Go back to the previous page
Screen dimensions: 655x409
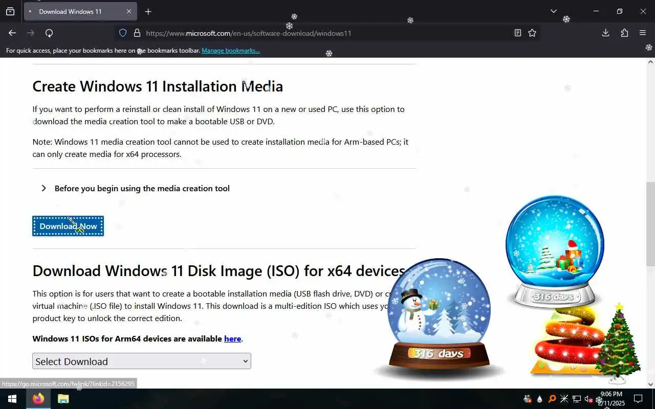coord(12,33)
